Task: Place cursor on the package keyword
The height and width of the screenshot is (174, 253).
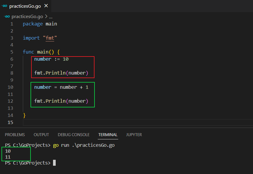Action: pyautogui.click(x=33, y=24)
